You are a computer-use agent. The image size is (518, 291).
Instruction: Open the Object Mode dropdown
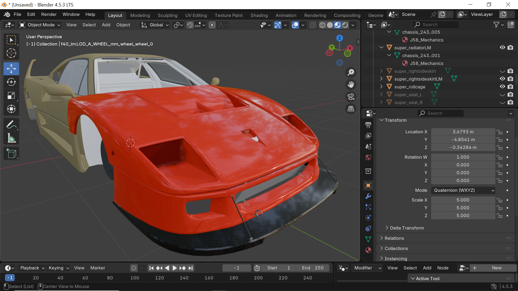(40, 25)
